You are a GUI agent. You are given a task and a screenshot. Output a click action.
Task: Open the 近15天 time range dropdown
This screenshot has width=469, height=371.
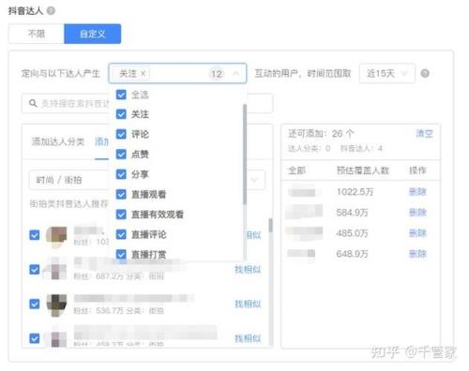387,73
